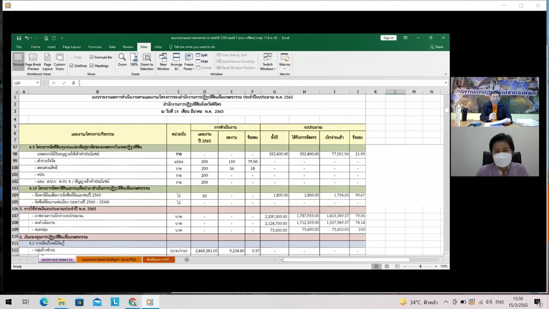
Task: Open Chrome from taskbar
Action: [132, 302]
